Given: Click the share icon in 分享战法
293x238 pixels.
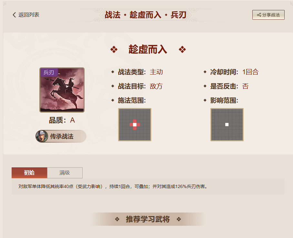Looking at the screenshot, I should (x=259, y=15).
